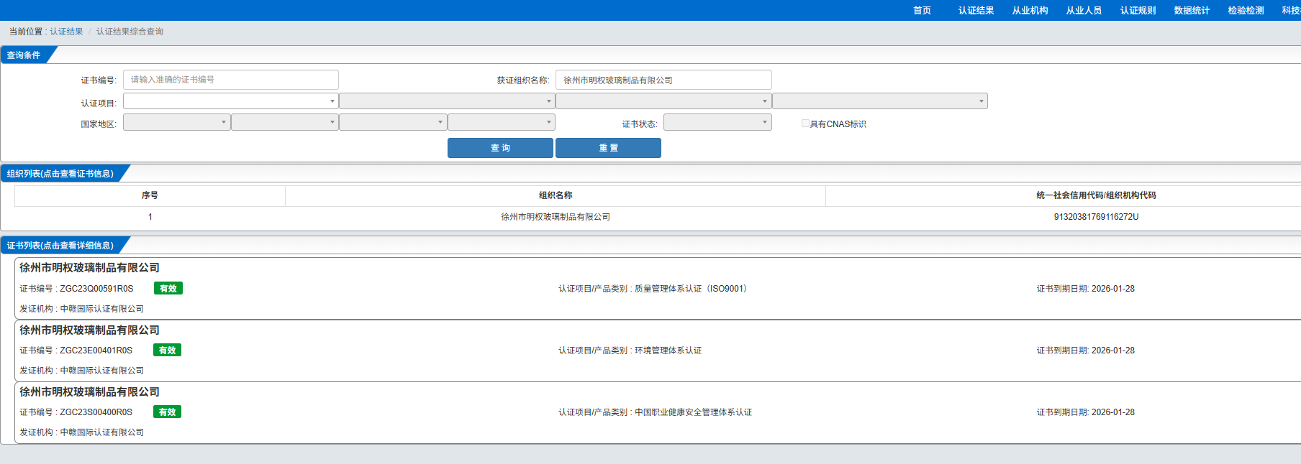Image resolution: width=1301 pixels, height=464 pixels.
Task: Open the 首页 menu item
Action: (x=922, y=10)
